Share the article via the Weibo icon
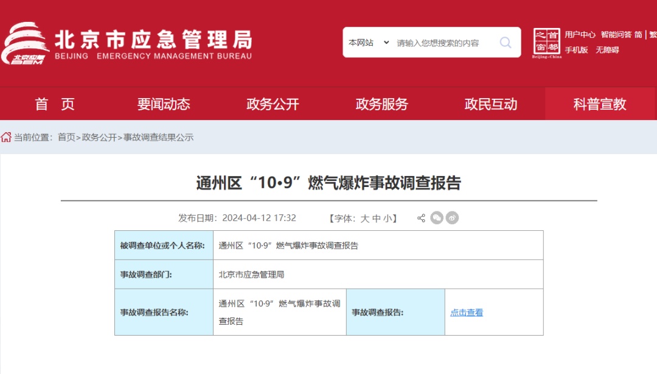Image resolution: width=657 pixels, height=374 pixels. tap(451, 217)
